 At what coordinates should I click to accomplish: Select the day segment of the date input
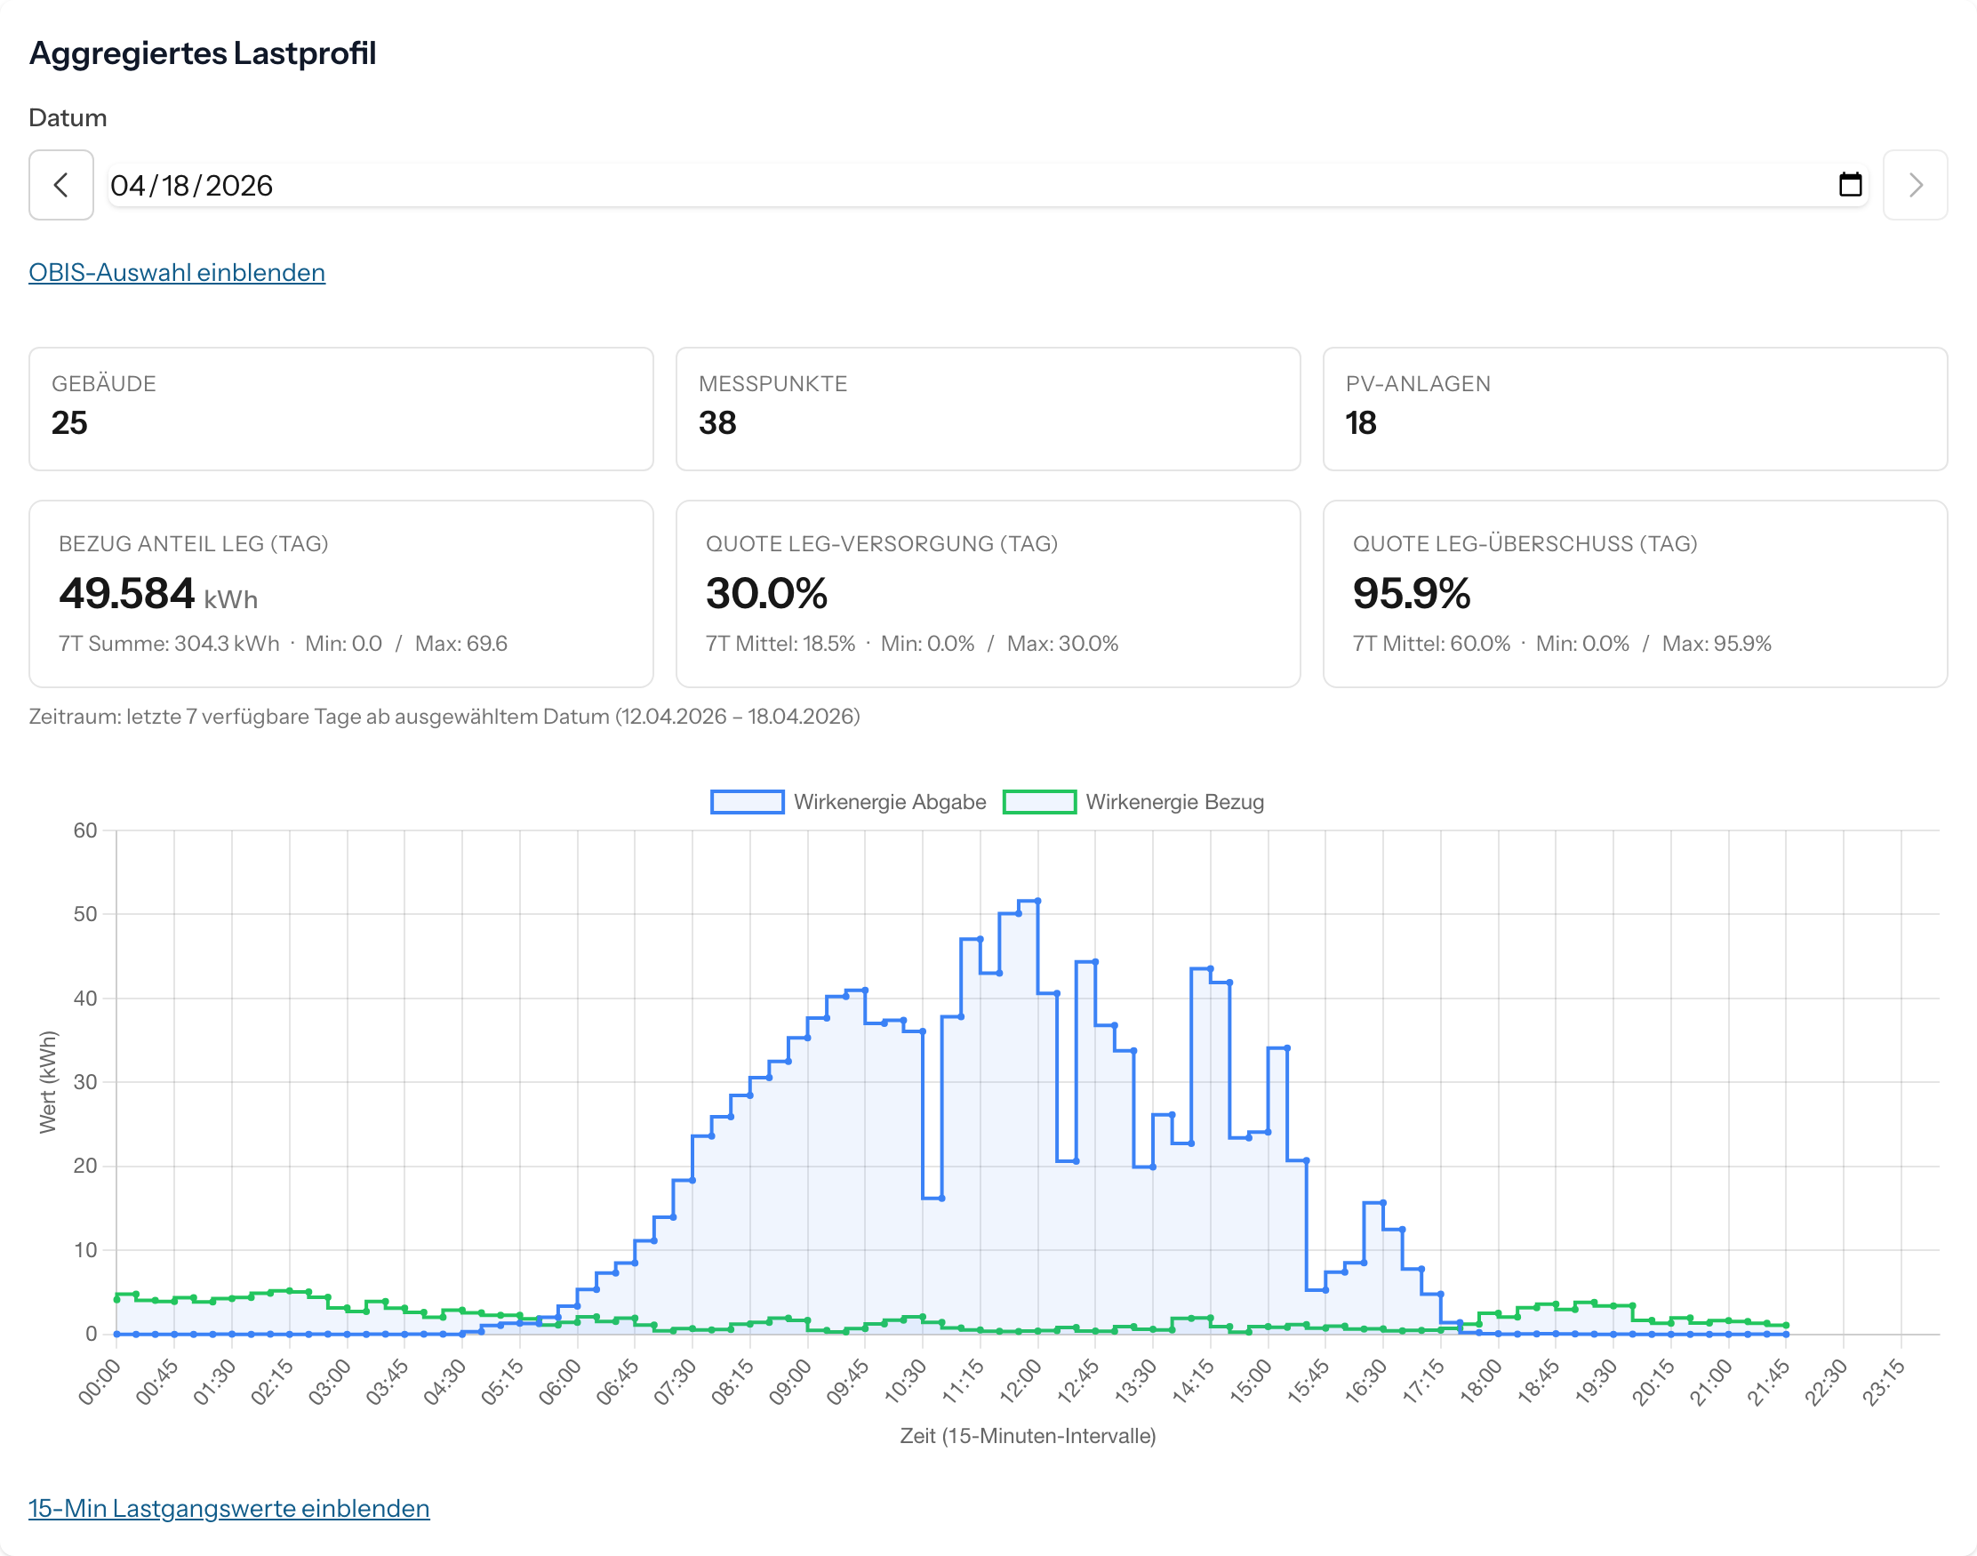pyautogui.click(x=180, y=185)
